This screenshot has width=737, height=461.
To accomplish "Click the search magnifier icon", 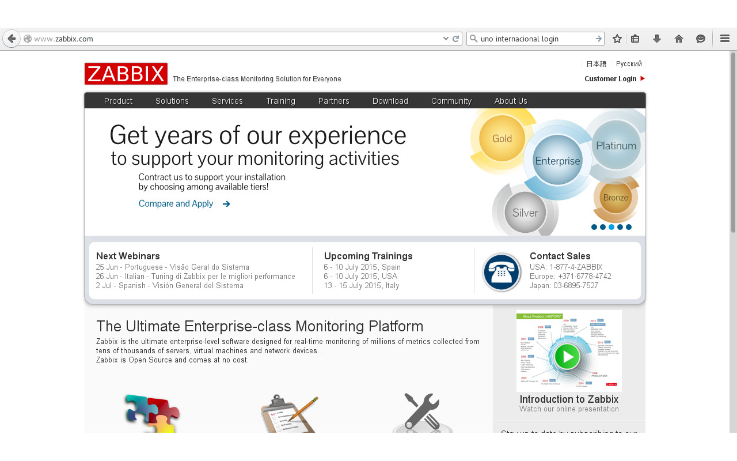I will pos(474,39).
